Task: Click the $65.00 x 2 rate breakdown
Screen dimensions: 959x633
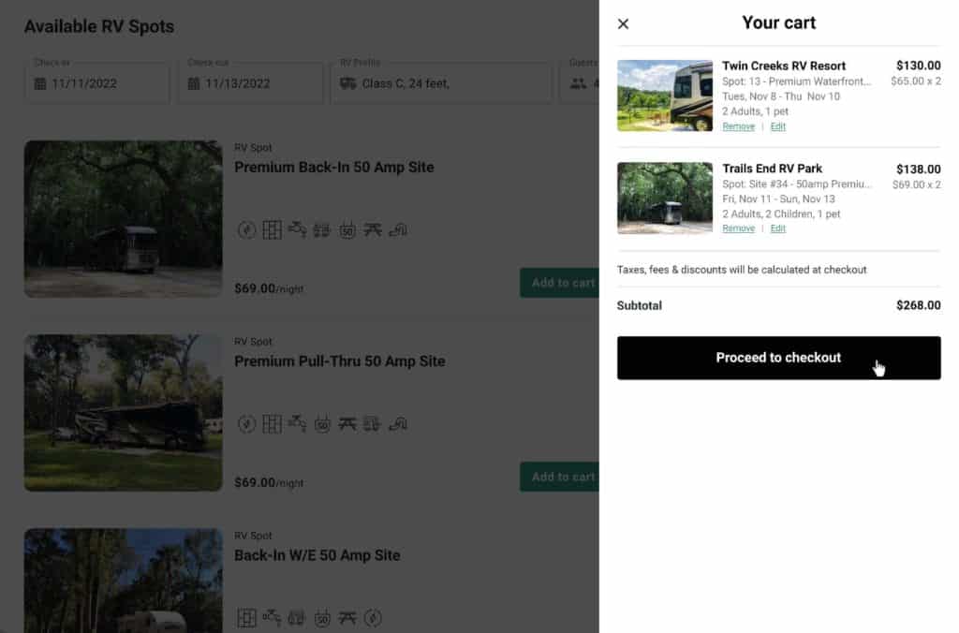Action: tap(916, 81)
